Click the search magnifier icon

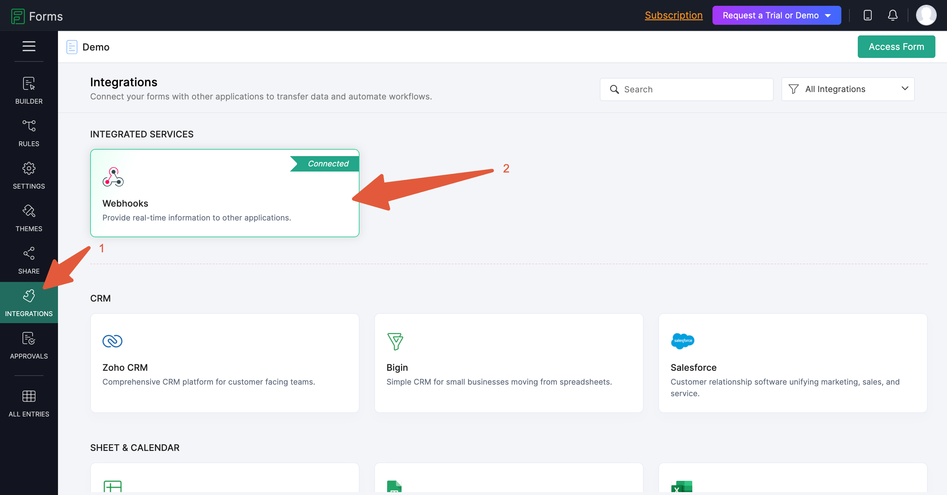pyautogui.click(x=614, y=89)
